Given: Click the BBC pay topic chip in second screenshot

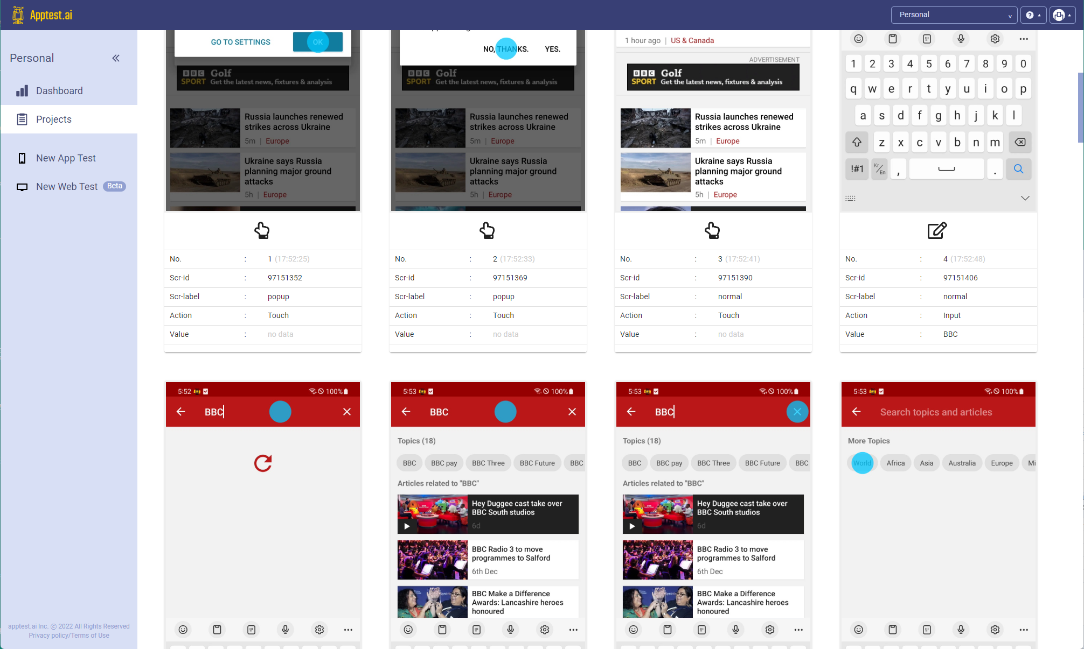Looking at the screenshot, I should tap(444, 463).
